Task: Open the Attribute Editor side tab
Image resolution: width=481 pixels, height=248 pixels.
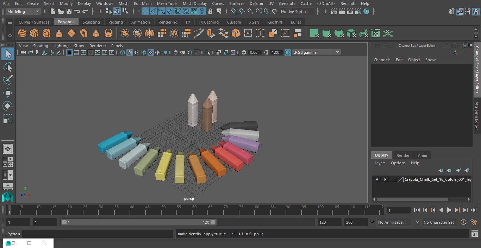Action: [477, 116]
